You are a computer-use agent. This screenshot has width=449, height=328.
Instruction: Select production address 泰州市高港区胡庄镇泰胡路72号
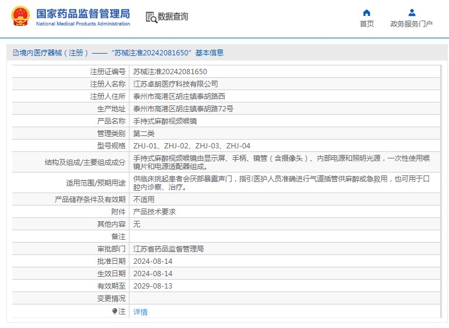point(183,108)
